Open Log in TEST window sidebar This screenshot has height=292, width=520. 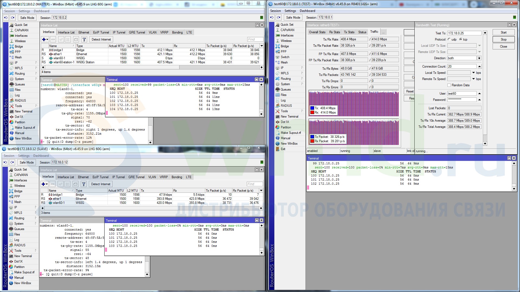(283, 100)
